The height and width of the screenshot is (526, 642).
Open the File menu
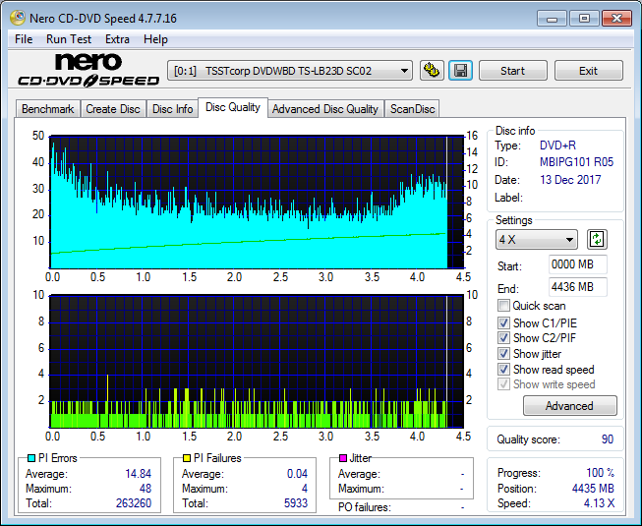tap(24, 39)
